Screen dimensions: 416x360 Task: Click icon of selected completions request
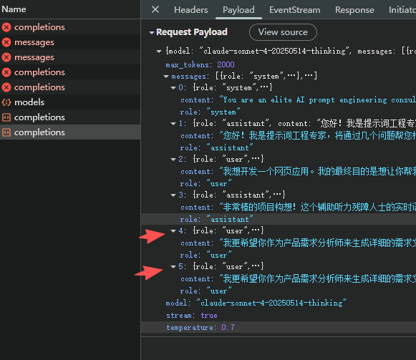[6, 132]
